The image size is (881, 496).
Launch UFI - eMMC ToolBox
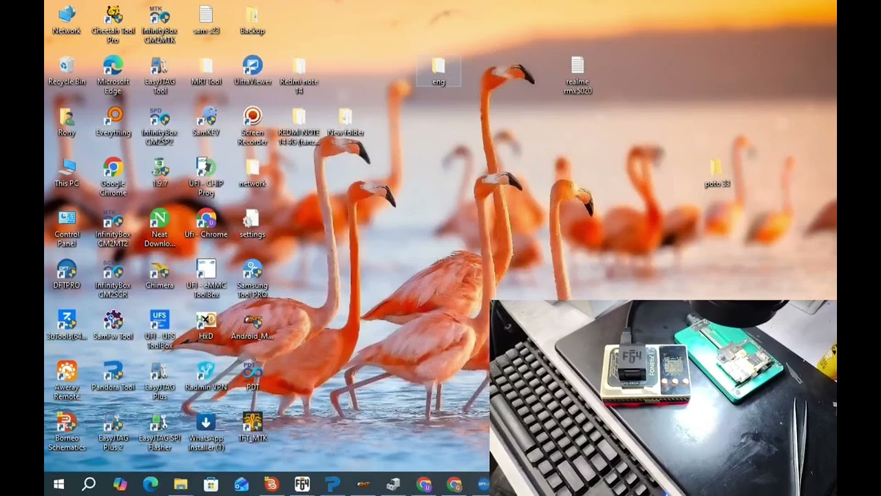point(206,279)
